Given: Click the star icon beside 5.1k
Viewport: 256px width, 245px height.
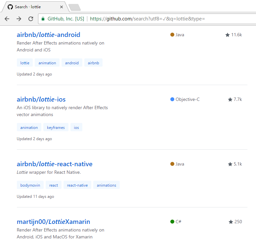Looking at the screenshot, I should [230, 164].
